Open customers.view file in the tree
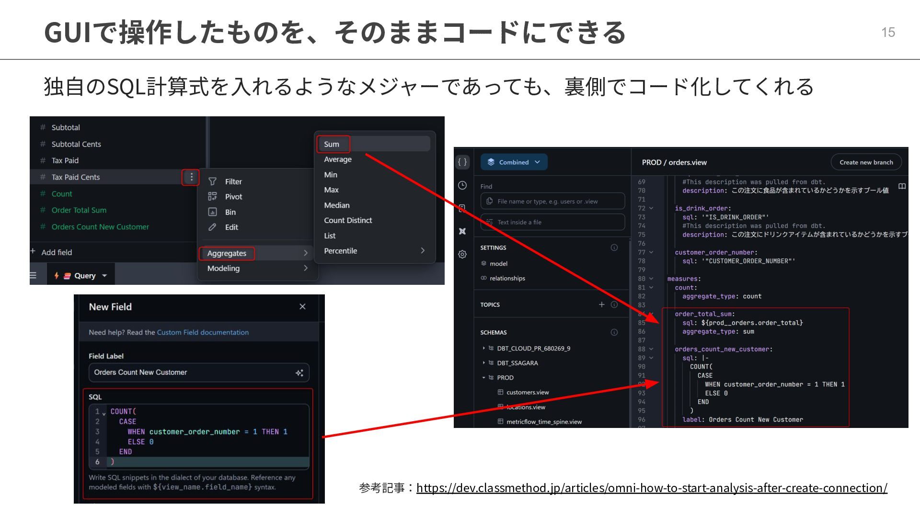920x517 pixels. point(527,392)
